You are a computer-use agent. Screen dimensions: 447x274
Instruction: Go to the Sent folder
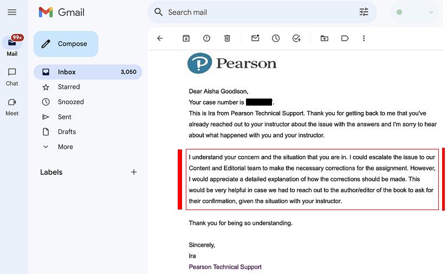64,117
